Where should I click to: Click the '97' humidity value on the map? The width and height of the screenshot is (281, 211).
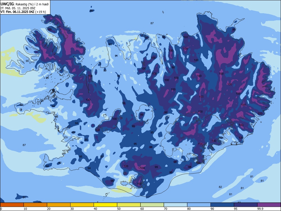click(x=147, y=38)
